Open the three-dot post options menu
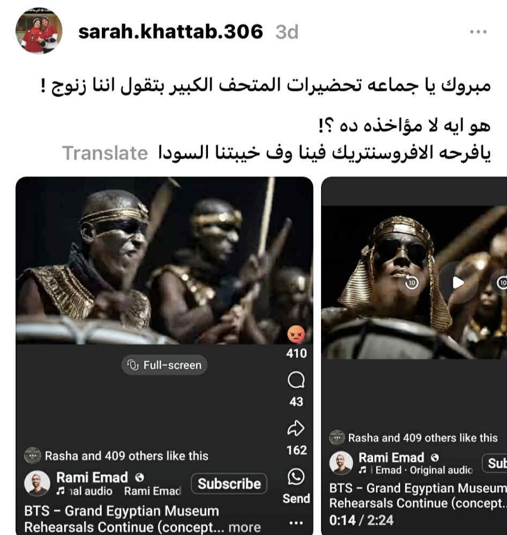The width and height of the screenshot is (507, 535). [478, 32]
